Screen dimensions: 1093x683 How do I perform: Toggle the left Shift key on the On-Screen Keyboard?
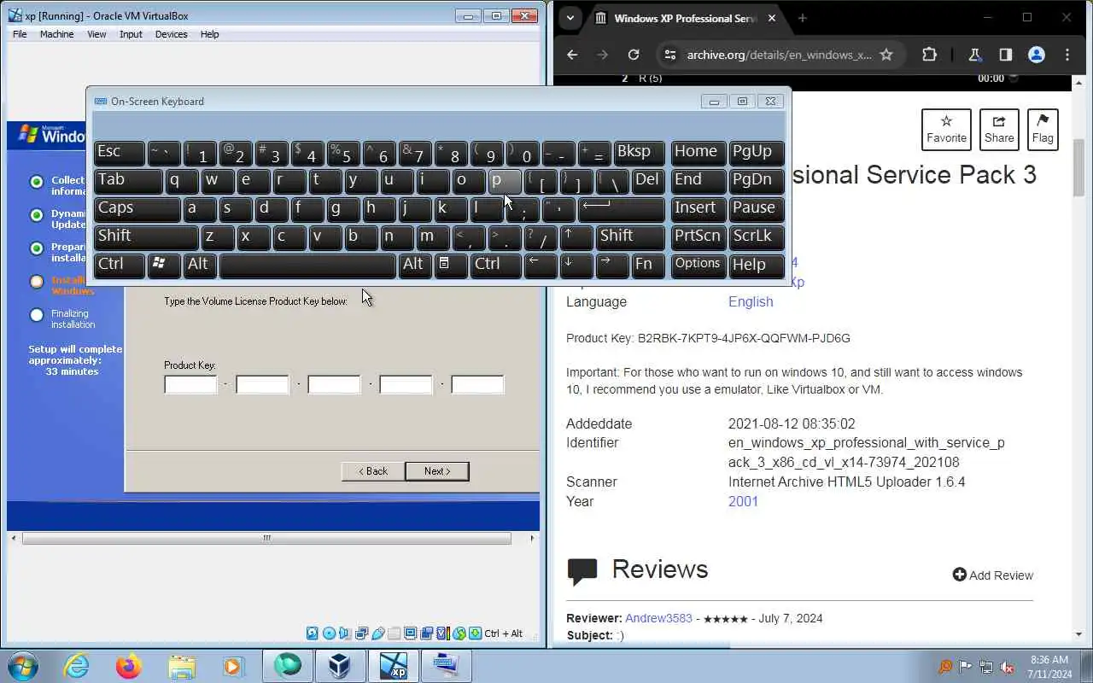click(146, 236)
